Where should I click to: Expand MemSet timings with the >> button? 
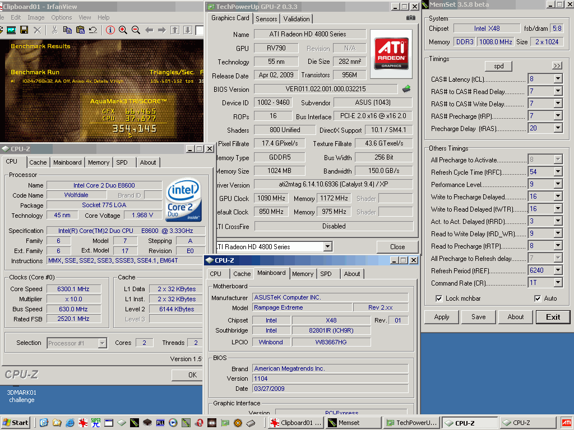click(557, 66)
